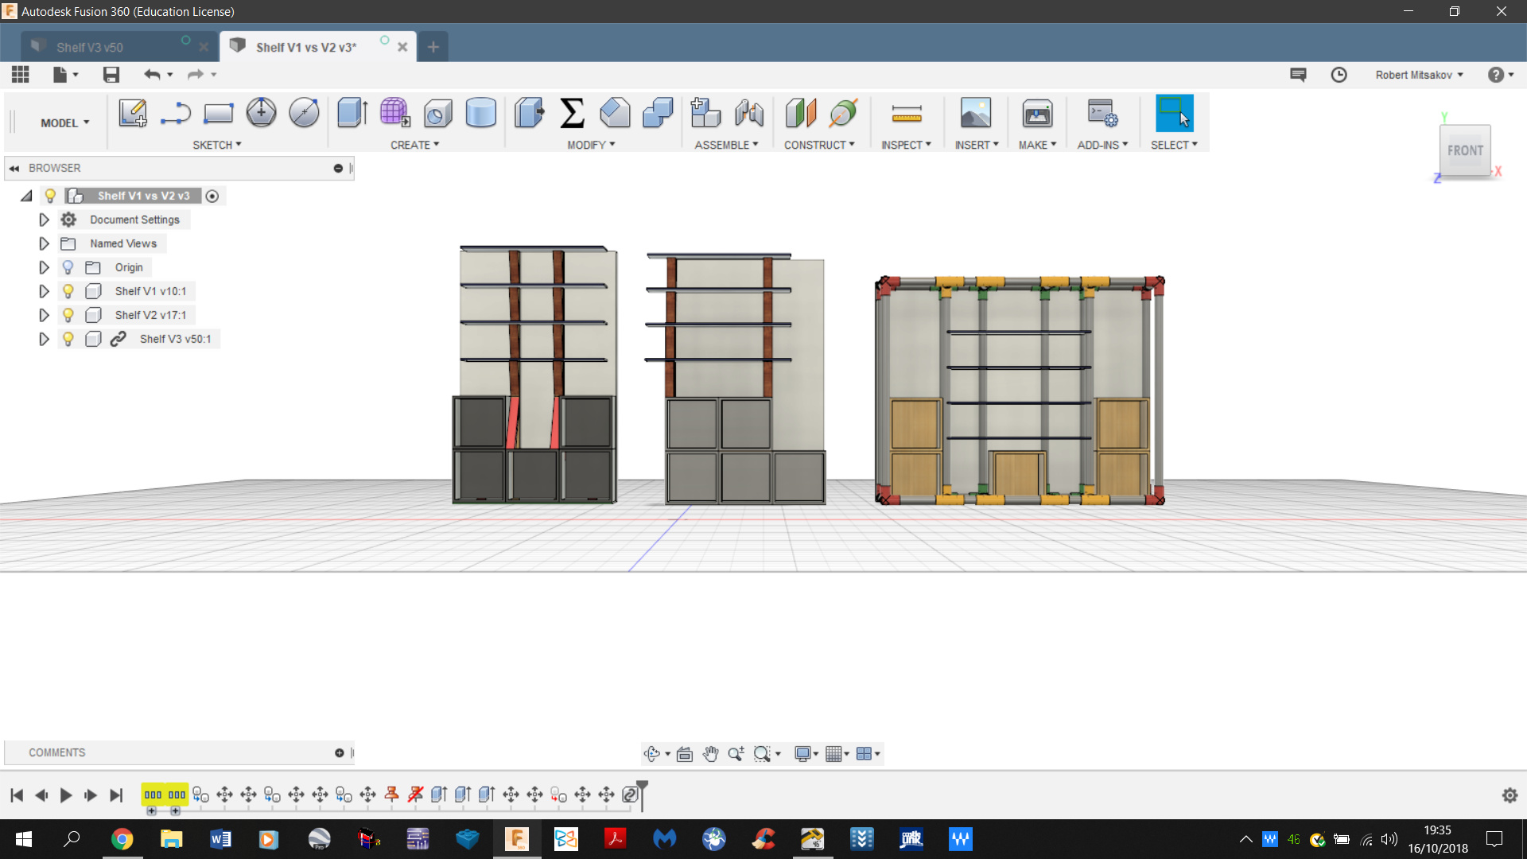Open the Scripts and Add-Ins icon
The width and height of the screenshot is (1527, 859).
[x=1102, y=113]
